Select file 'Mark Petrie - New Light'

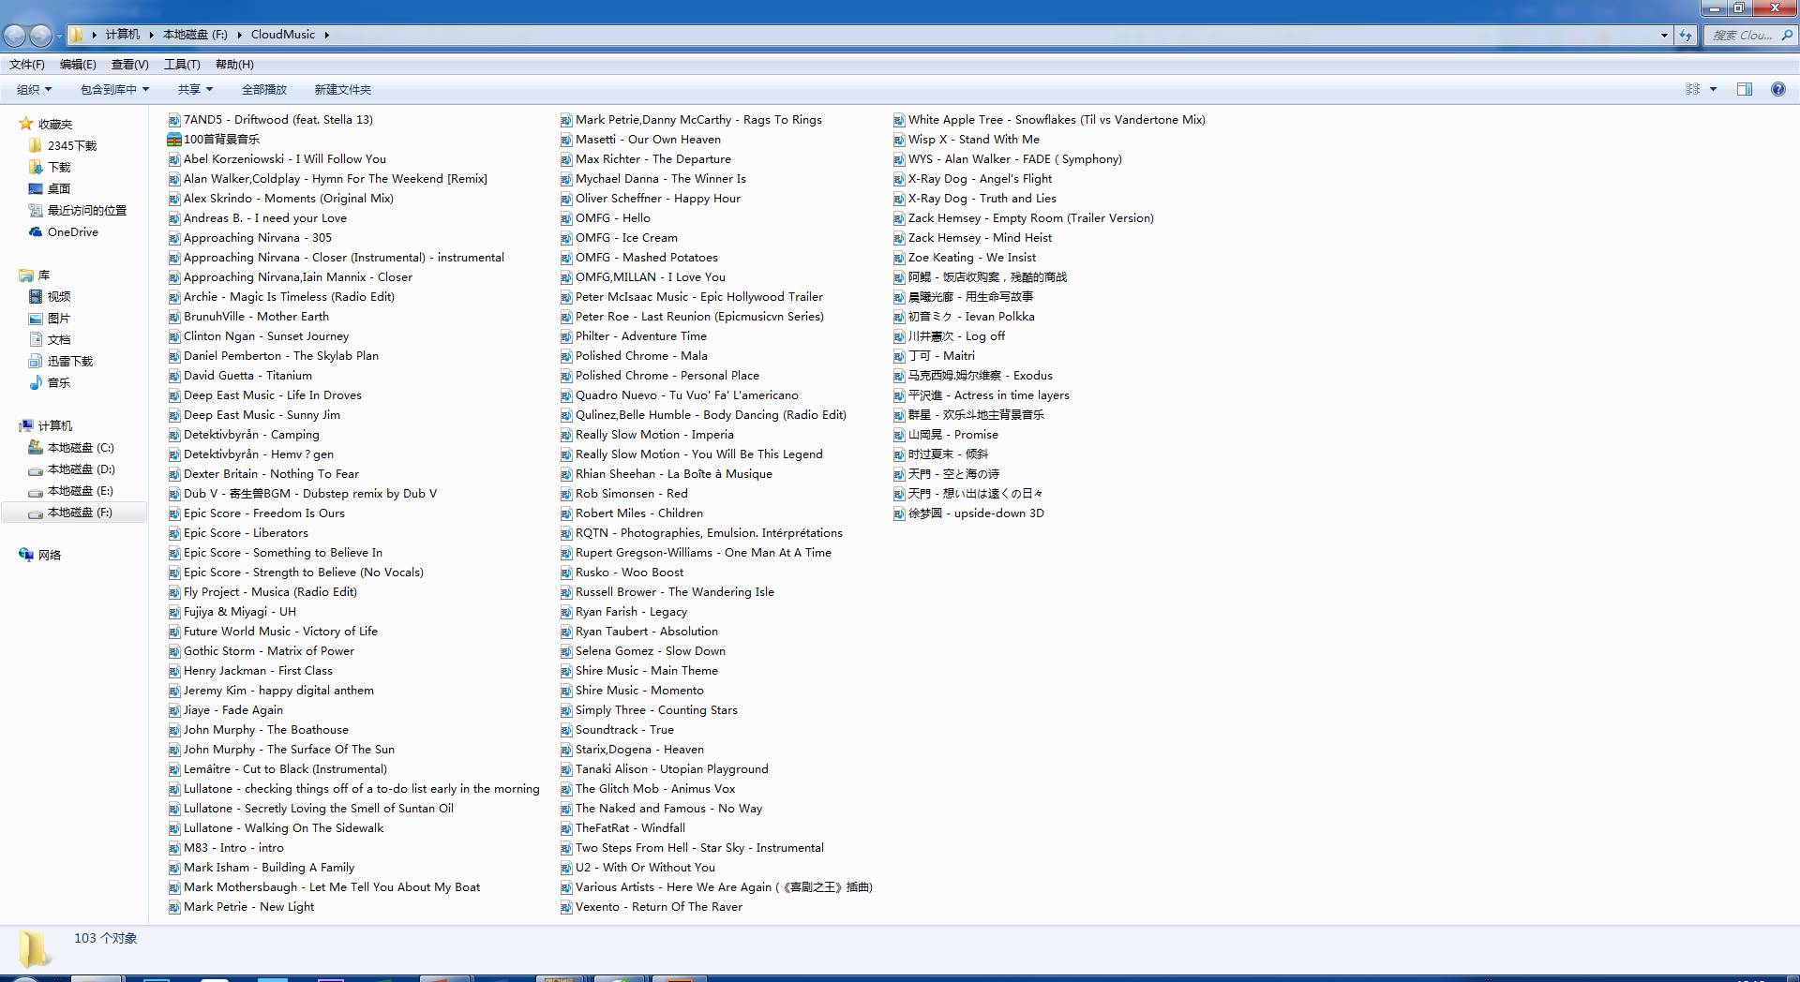(248, 907)
